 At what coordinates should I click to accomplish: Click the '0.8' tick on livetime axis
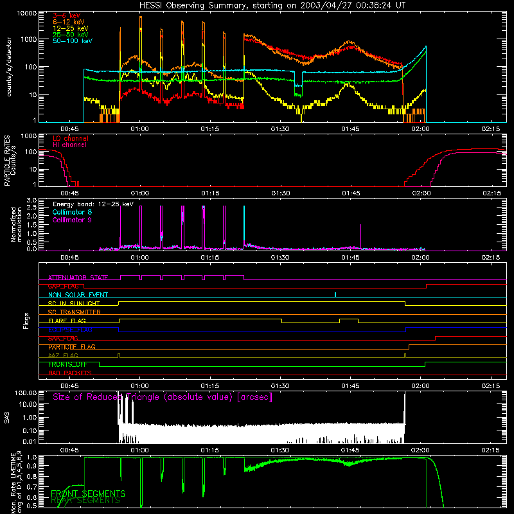(32, 476)
